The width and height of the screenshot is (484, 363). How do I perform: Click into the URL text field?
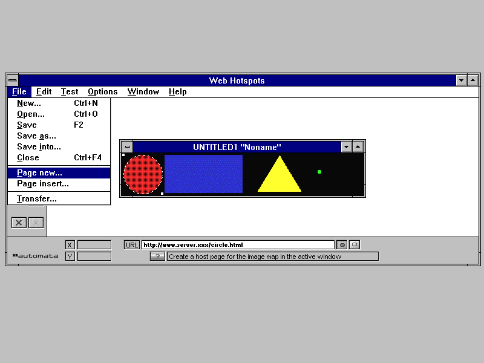[x=238, y=245]
